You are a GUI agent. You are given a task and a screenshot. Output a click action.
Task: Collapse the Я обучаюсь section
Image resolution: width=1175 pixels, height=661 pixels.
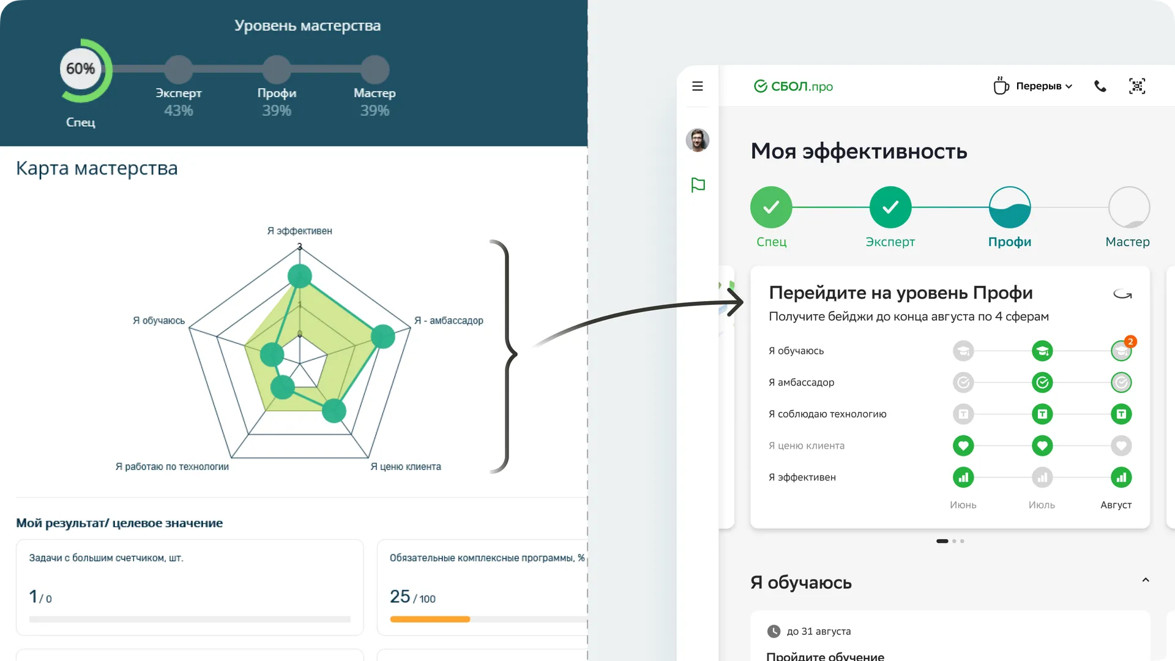pos(1145,580)
